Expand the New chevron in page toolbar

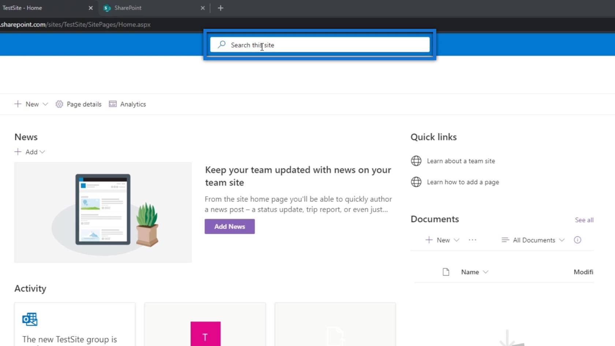click(x=45, y=104)
